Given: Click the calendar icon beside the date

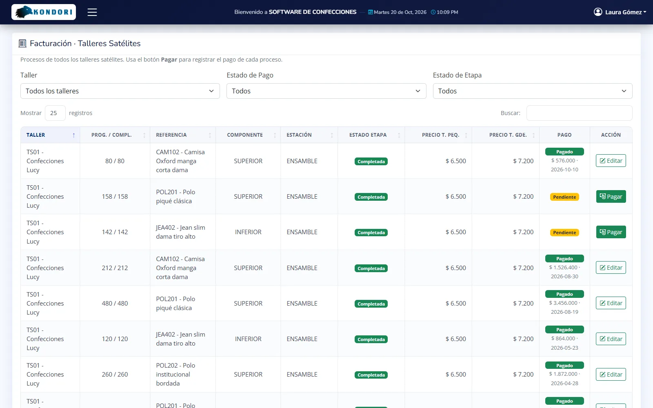Looking at the screenshot, I should (x=371, y=12).
